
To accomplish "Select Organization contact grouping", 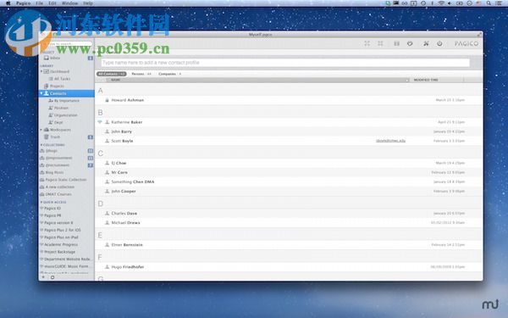I will pos(66,115).
